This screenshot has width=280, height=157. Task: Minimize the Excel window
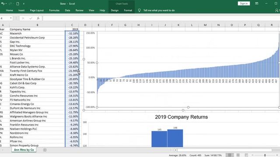(x=266, y=3)
